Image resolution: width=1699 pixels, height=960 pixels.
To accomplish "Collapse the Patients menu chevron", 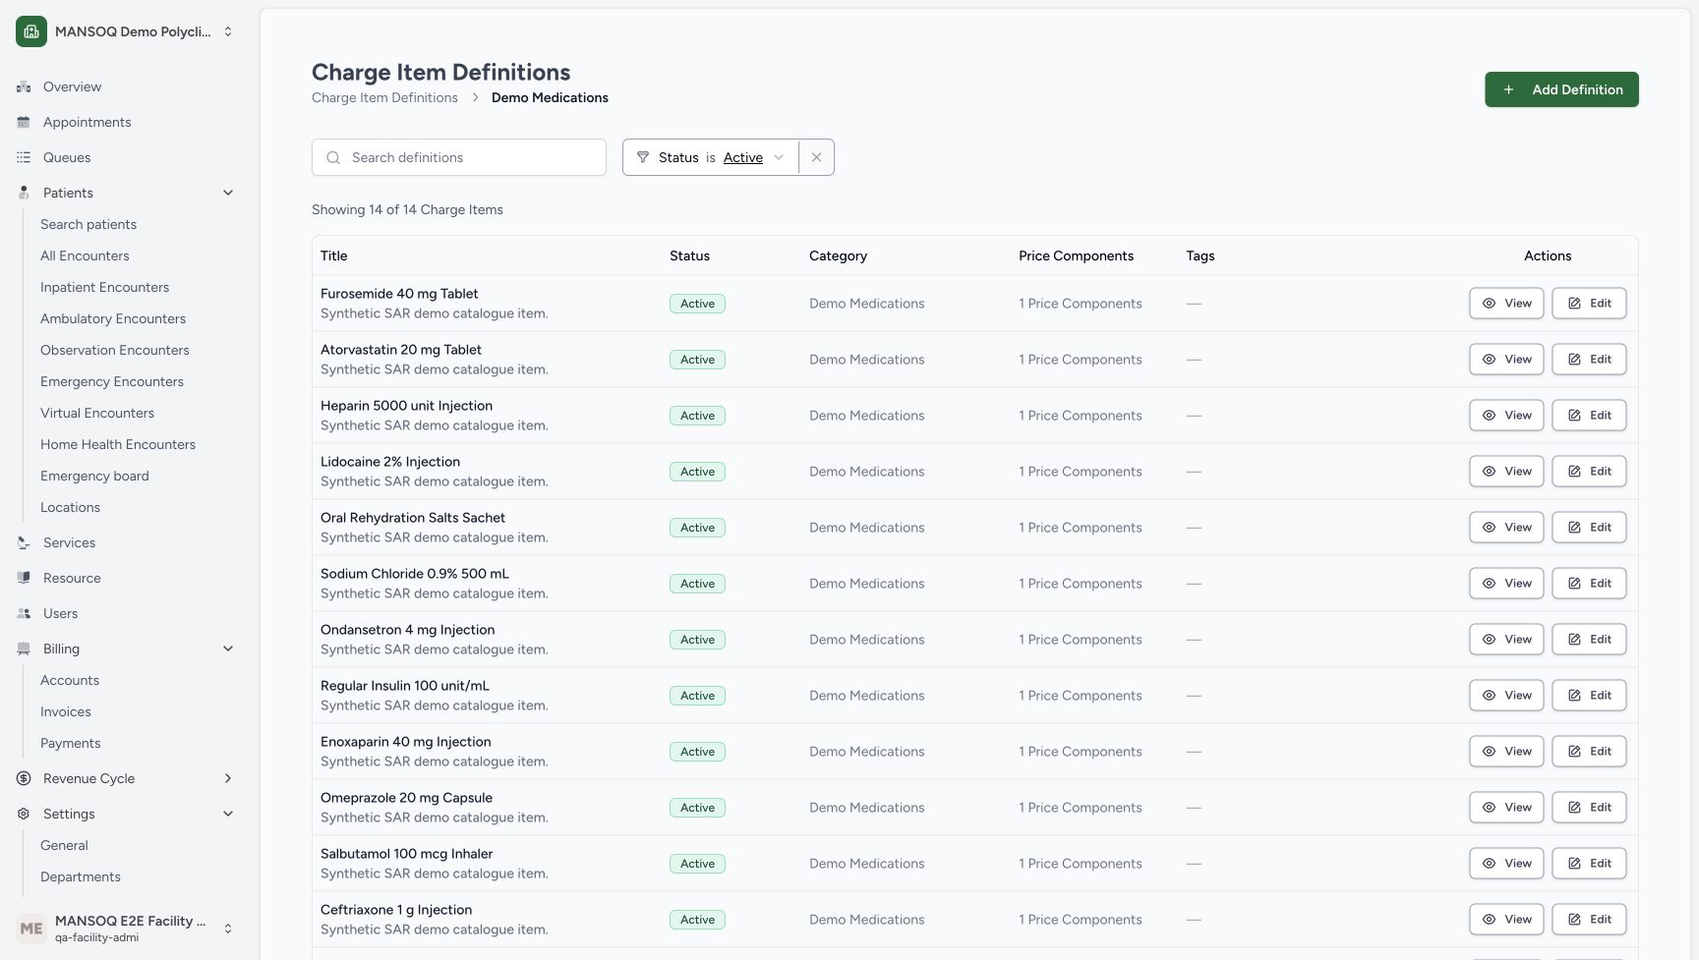I will click(228, 193).
